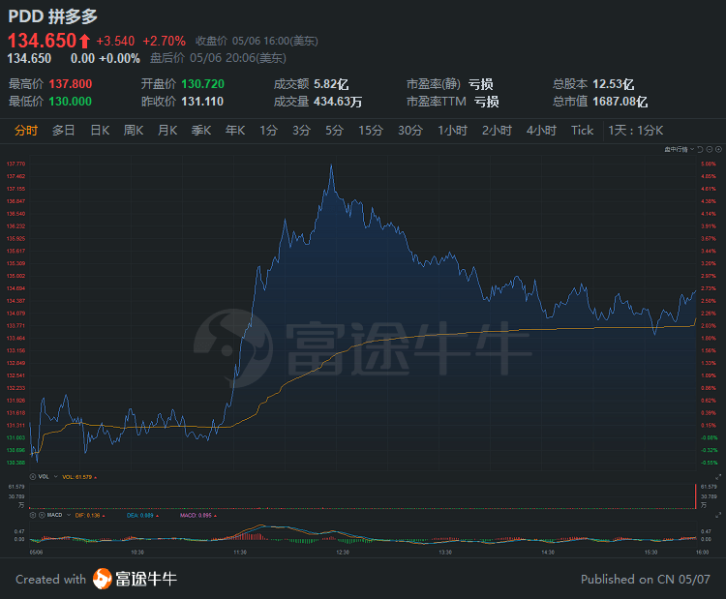Click the red up arrow next to price
Viewport: 726px width, 599px height.
[84, 41]
